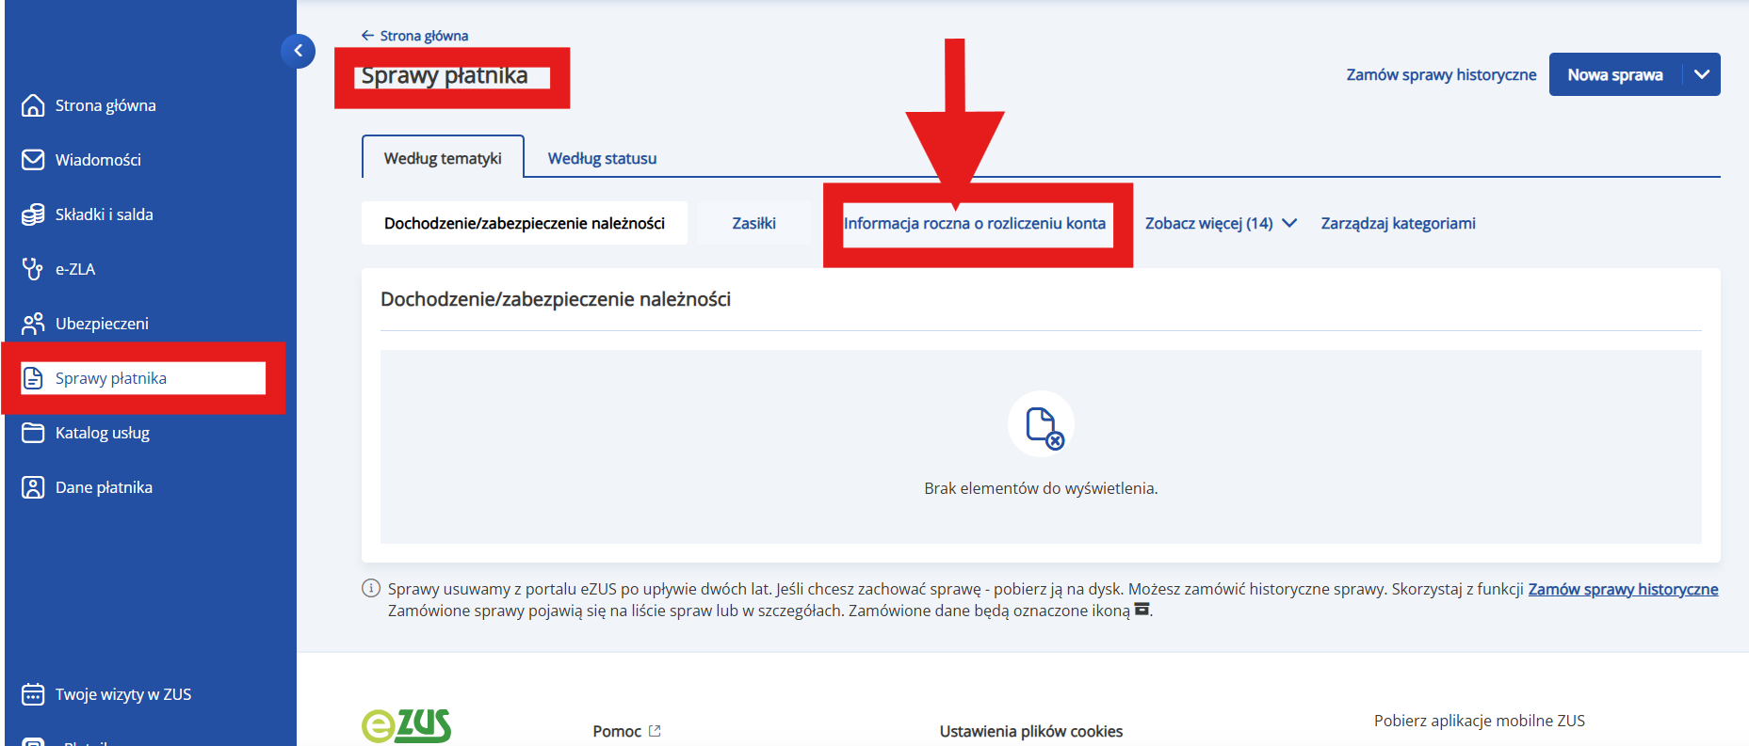Click the Nowa sprawa button
Image resolution: width=1749 pixels, height=746 pixels.
(1614, 74)
